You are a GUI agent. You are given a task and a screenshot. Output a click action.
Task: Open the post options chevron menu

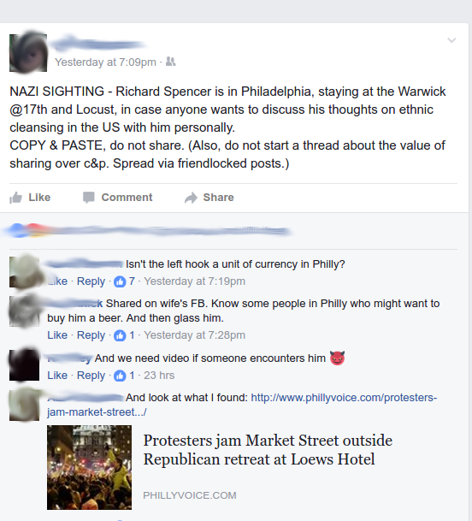pos(451,40)
